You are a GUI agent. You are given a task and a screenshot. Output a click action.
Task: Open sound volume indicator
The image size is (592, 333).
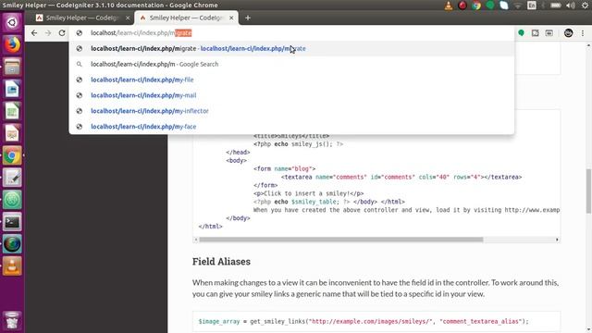[571, 6]
